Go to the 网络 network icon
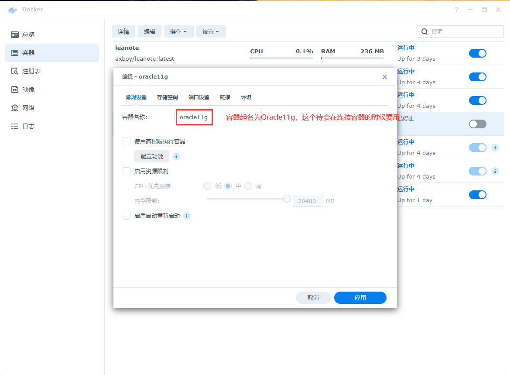The height and width of the screenshot is (375, 510). pyautogui.click(x=15, y=108)
